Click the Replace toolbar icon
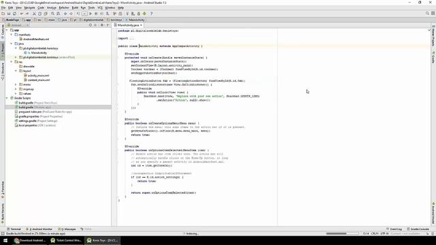The image size is (436, 245). (58, 14)
